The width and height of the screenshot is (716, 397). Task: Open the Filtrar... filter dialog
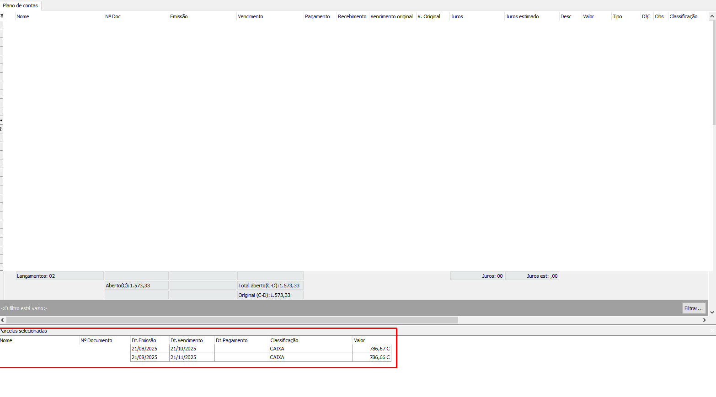pos(693,308)
